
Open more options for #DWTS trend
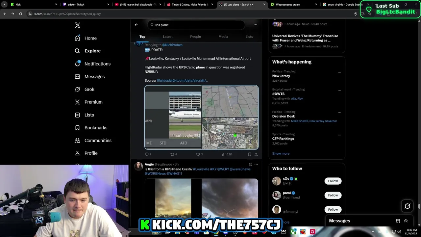(x=339, y=90)
